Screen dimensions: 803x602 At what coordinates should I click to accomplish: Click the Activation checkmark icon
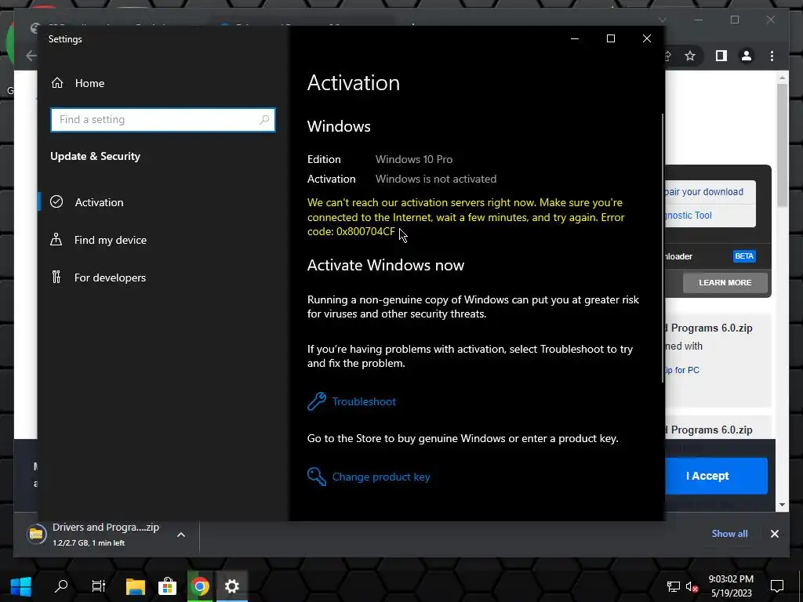56,201
